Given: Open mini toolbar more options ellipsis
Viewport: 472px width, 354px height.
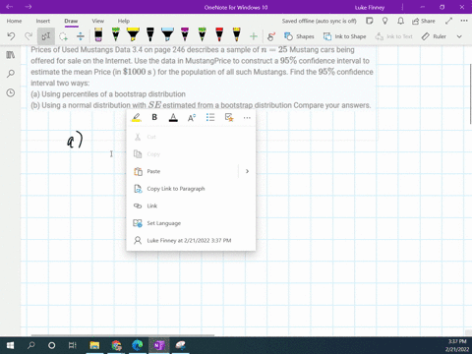Looking at the screenshot, I should click(247, 118).
